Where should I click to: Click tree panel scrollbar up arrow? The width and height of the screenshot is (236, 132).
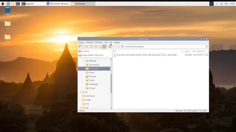tap(111, 59)
